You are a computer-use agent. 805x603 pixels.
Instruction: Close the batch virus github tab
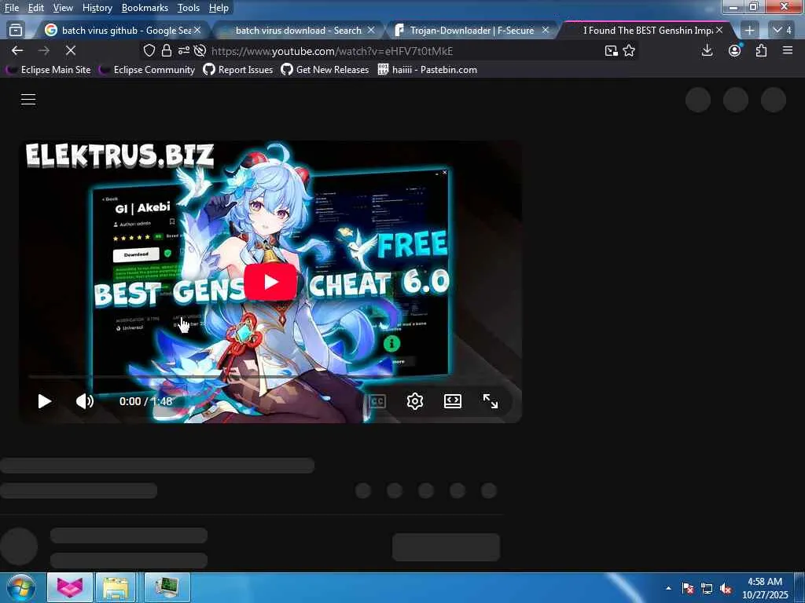point(197,31)
